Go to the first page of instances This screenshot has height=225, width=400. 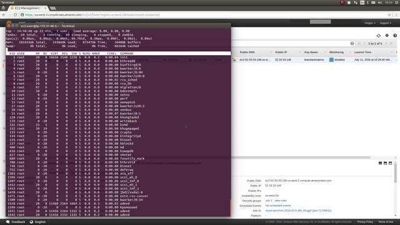click(359, 43)
